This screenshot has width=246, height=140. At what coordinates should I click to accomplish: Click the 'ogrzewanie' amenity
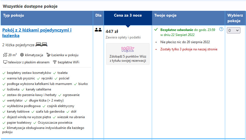(71, 95)
